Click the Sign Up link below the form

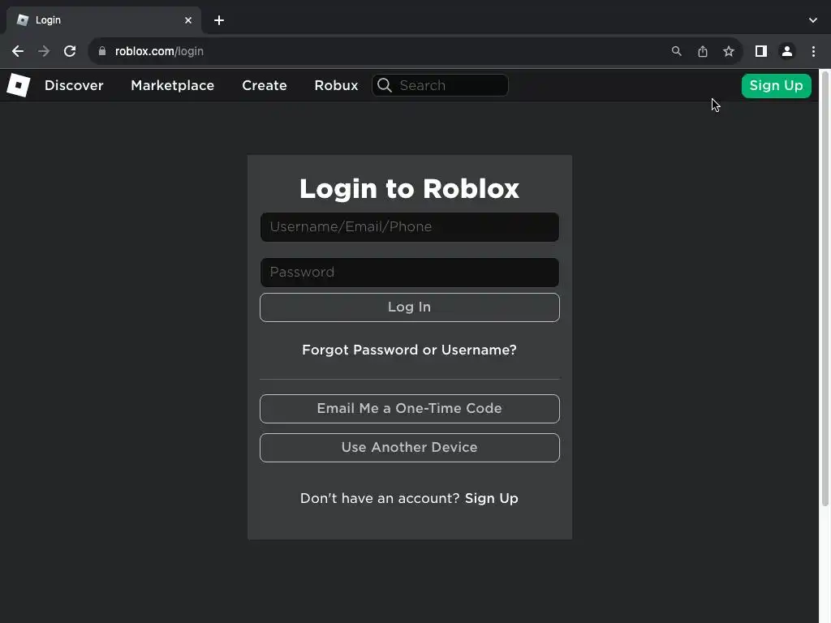tap(491, 499)
